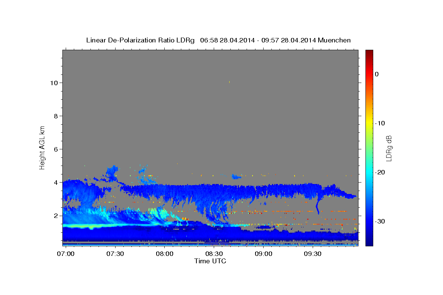Click the height tick label 2
Image resolution: width=443 pixels, height=295 pixels.
pyautogui.click(x=56, y=216)
